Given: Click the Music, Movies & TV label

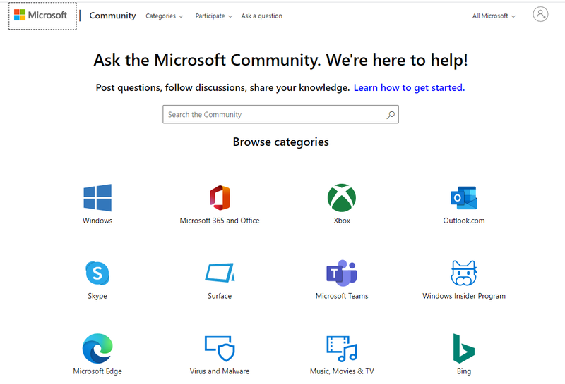Looking at the screenshot, I should click(x=342, y=371).
